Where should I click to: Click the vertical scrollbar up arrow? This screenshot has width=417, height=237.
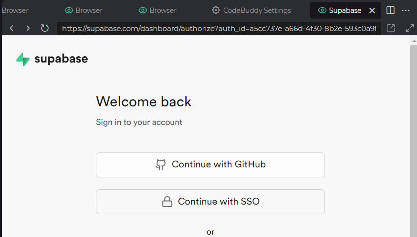(x=413, y=41)
